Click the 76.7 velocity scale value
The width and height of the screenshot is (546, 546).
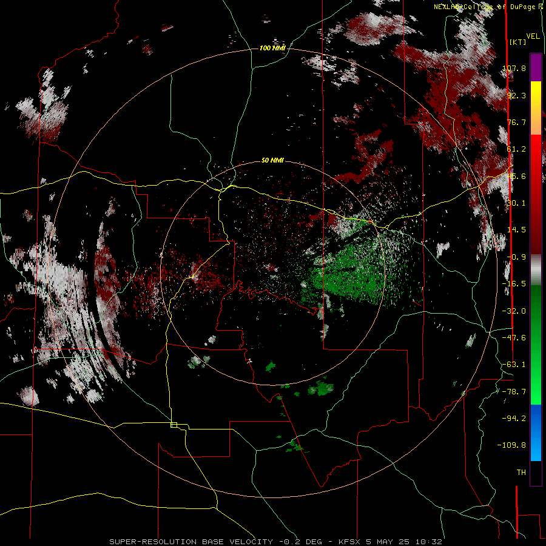516,122
